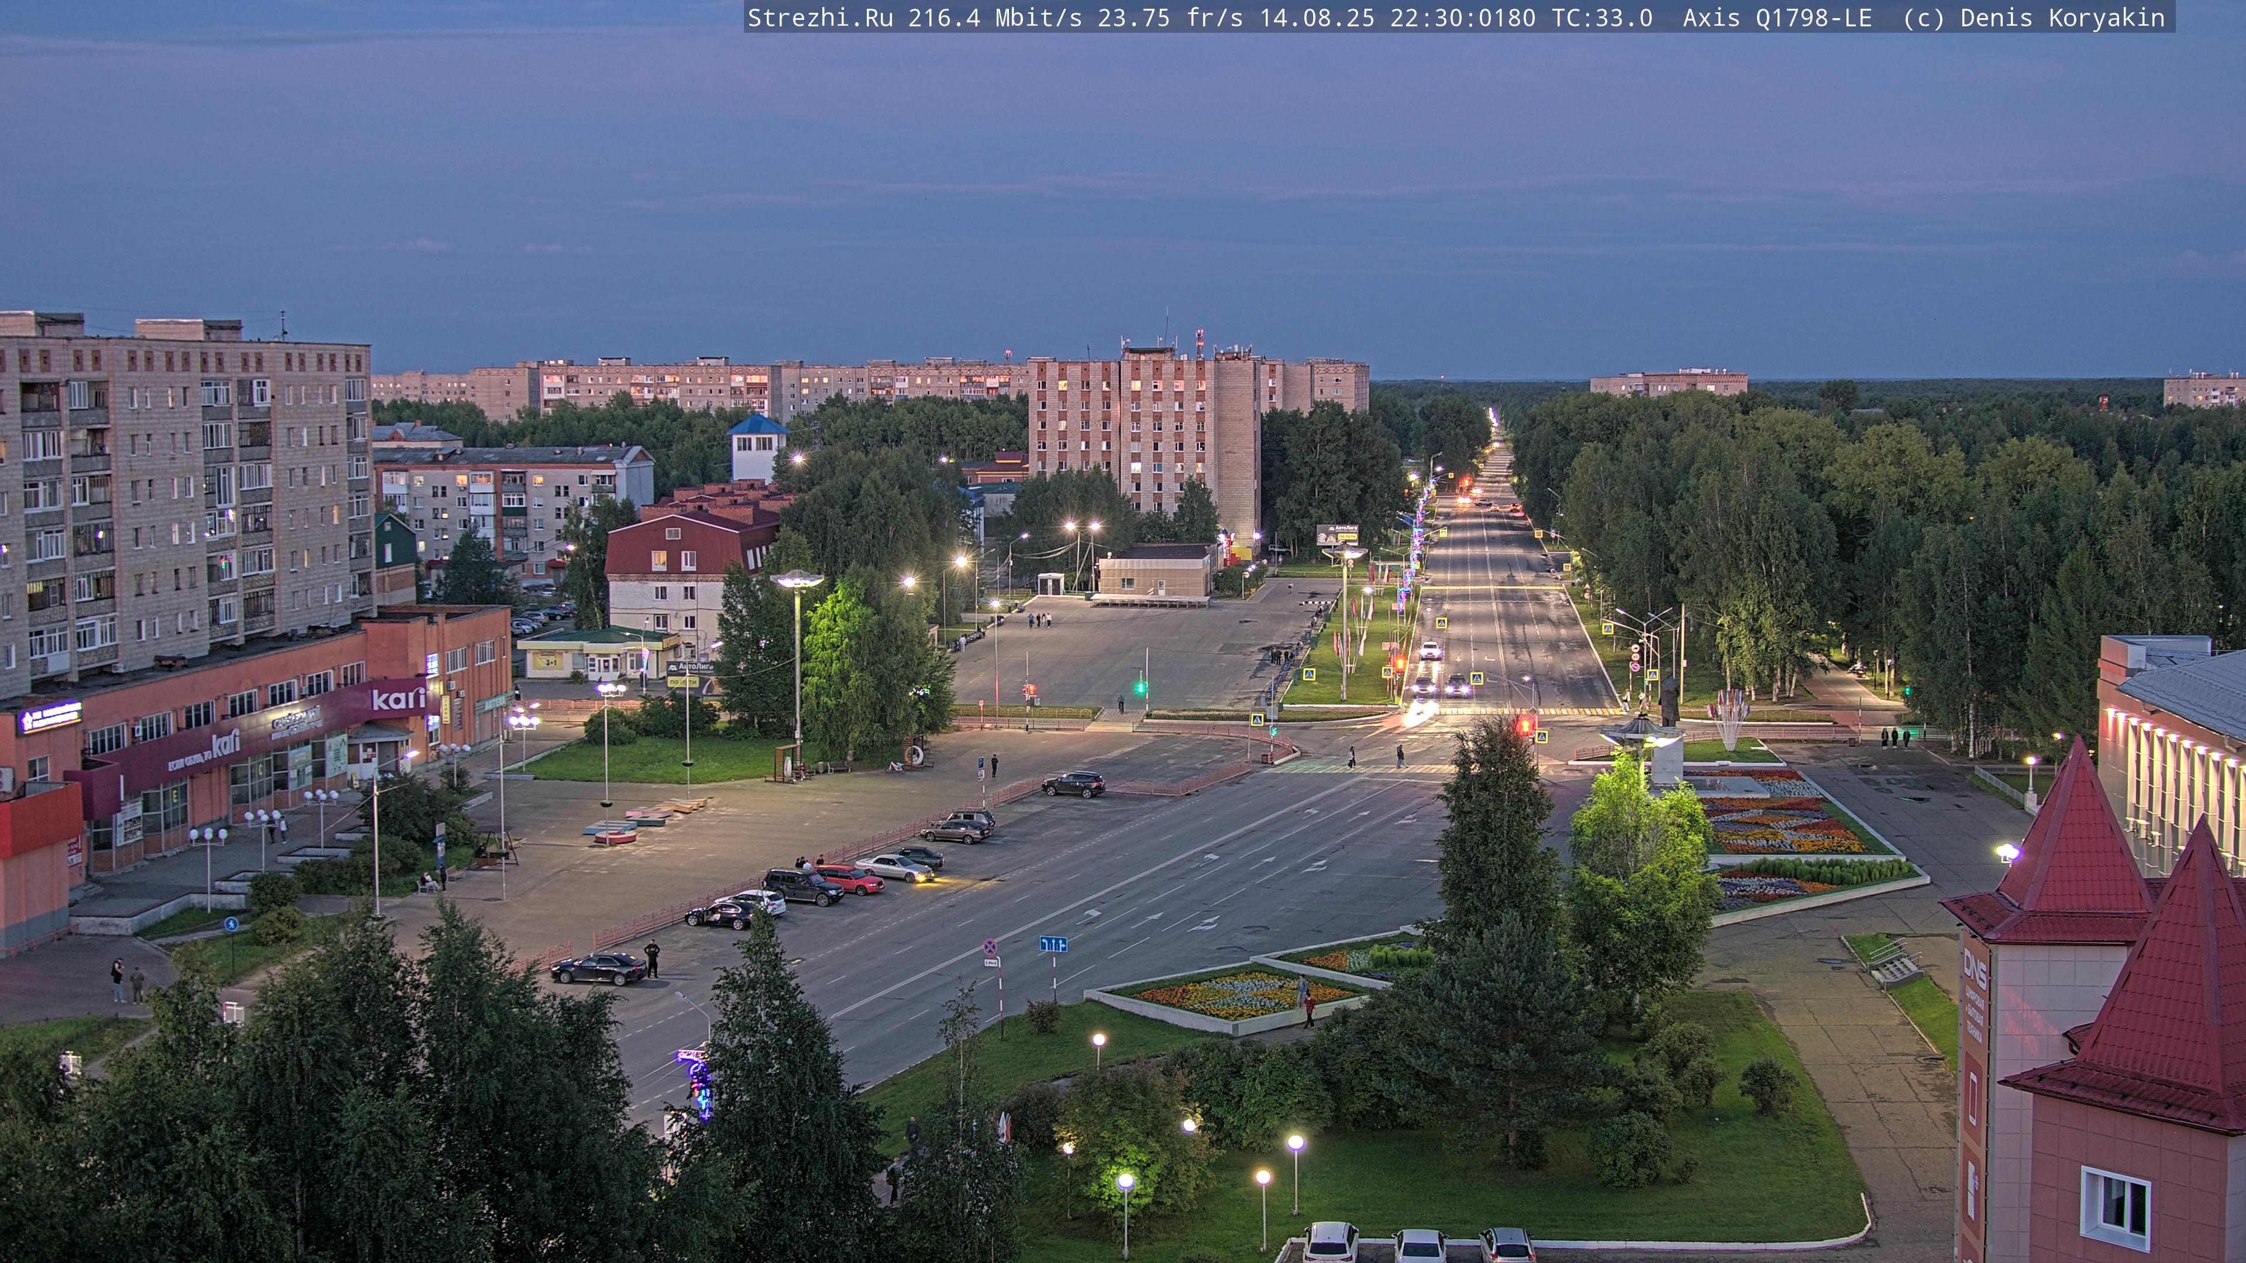The image size is (2246, 1263).
Task: Click the large illuminated "kari" store sign
Action: click(x=398, y=698)
